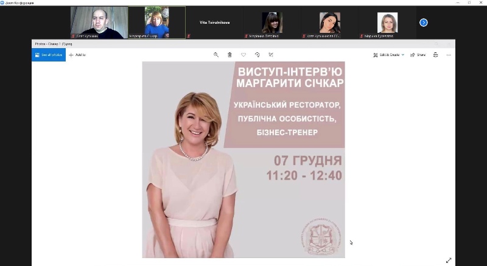
Task: Open the Add to menu
Action: (x=77, y=55)
